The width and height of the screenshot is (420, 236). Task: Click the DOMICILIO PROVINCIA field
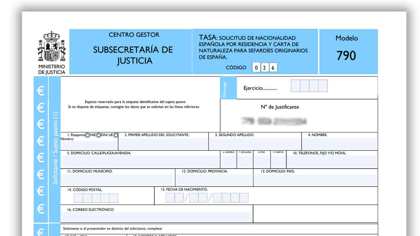[213, 179]
